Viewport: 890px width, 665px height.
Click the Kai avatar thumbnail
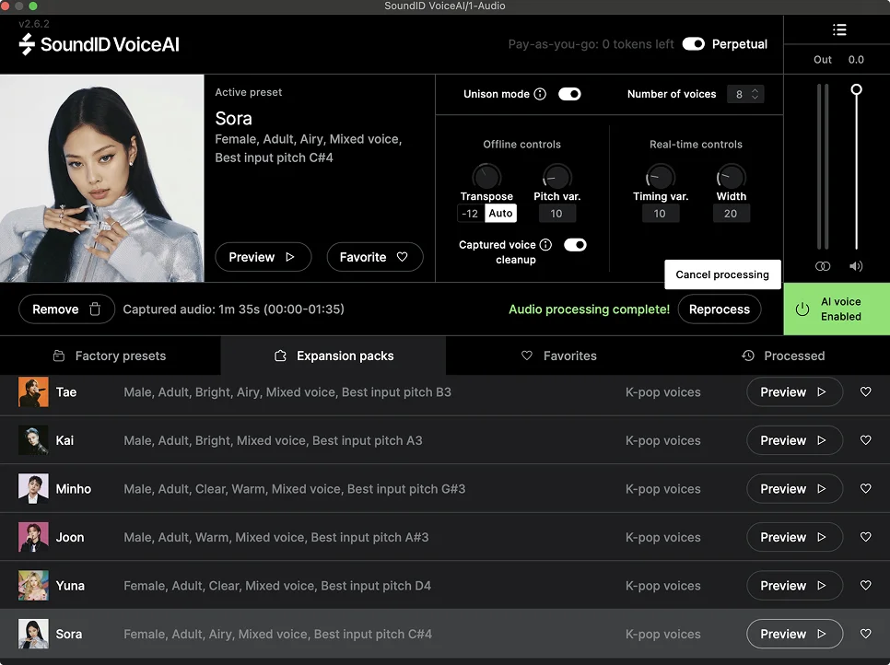pyautogui.click(x=33, y=440)
